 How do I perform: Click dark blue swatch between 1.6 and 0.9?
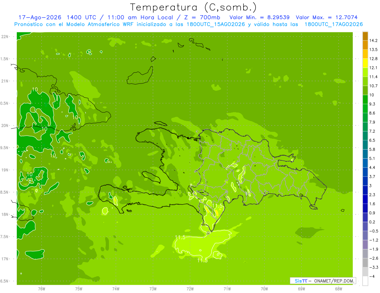pos(365,209)
